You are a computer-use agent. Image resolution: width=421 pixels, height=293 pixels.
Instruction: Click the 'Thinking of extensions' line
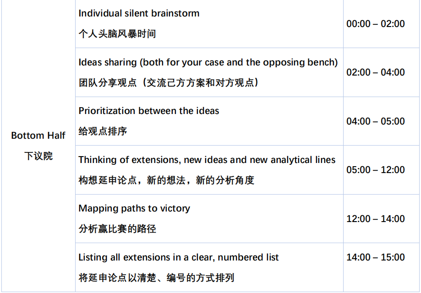pyautogui.click(x=207, y=160)
